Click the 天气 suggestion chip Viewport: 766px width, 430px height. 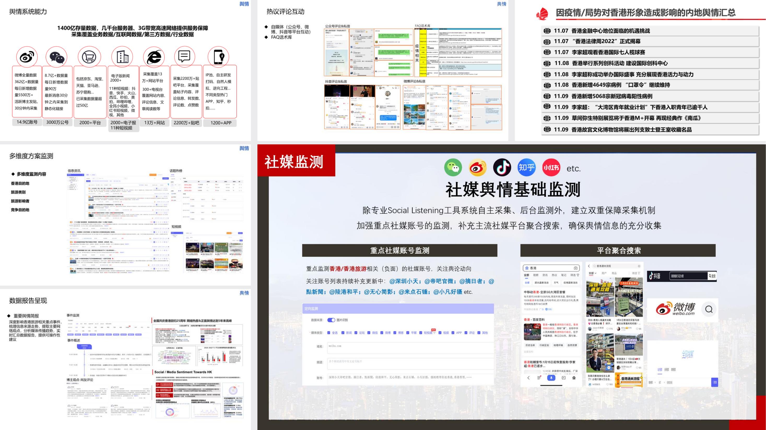click(x=556, y=282)
